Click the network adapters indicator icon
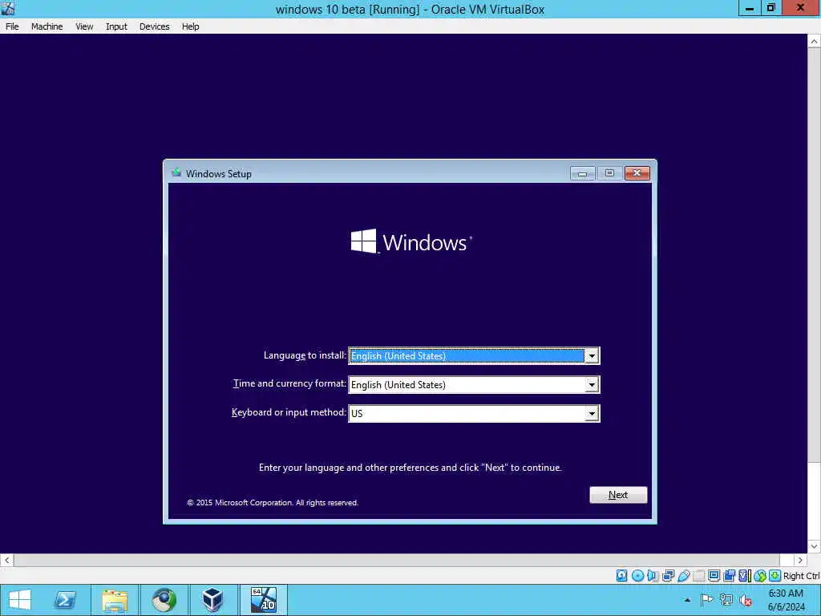This screenshot has width=821, height=616. click(x=668, y=576)
